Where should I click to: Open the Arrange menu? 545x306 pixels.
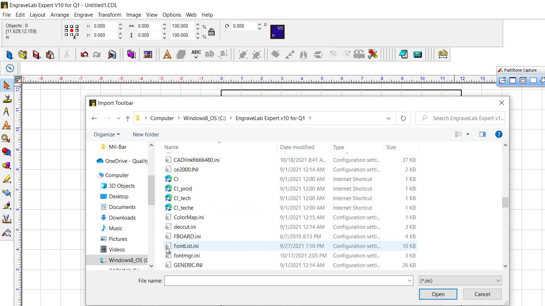pyautogui.click(x=60, y=15)
